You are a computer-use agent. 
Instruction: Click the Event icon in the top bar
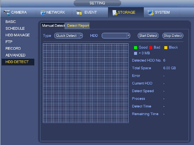click(x=79, y=13)
